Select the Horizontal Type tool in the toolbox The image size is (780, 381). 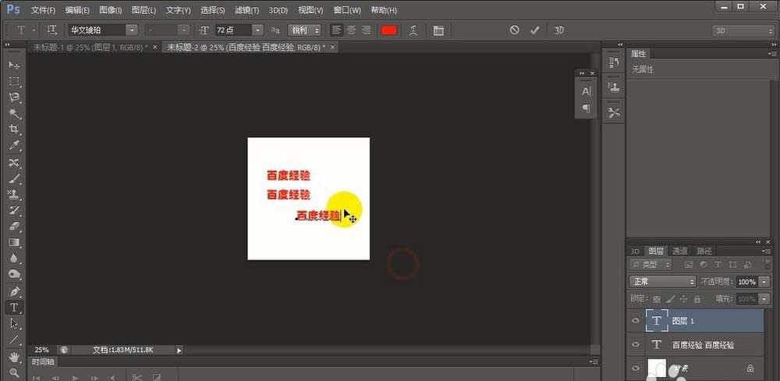pos(14,308)
